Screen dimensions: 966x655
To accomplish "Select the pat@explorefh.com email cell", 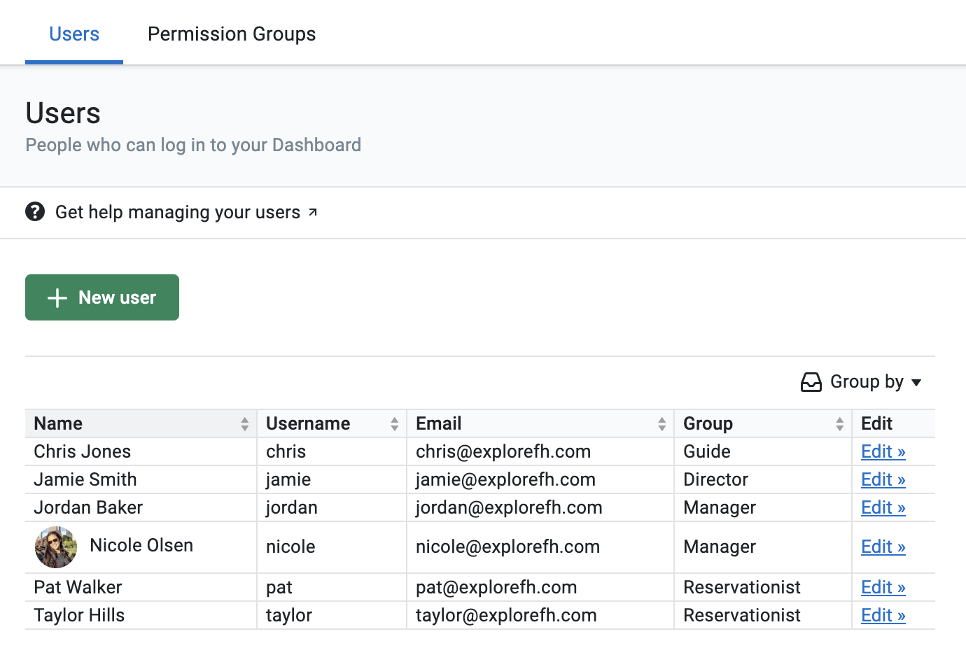I will tap(496, 587).
